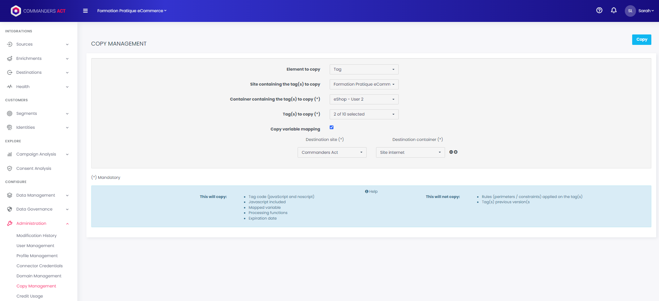Click the Consent Analysis shield icon
This screenshot has height=301, width=659.
point(10,168)
